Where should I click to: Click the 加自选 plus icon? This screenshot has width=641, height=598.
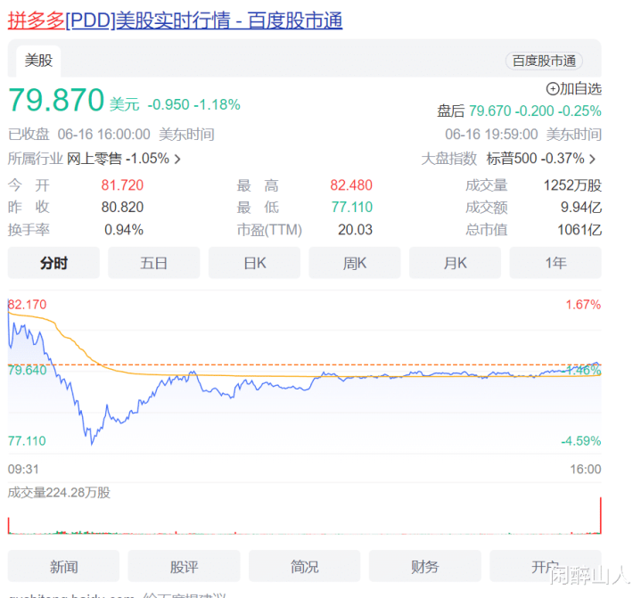coord(553,89)
